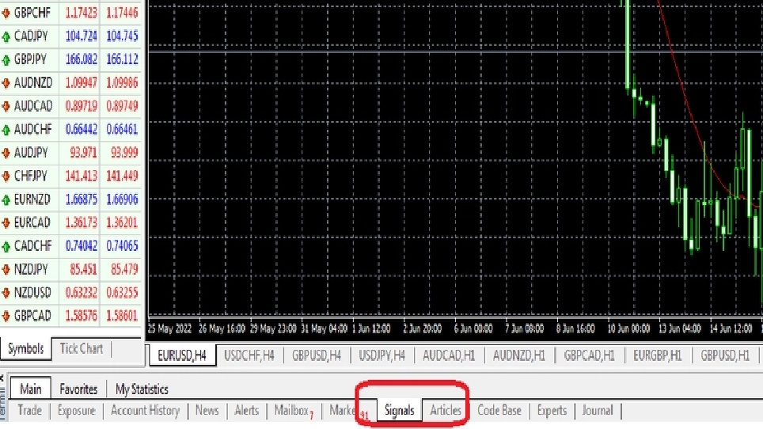Select the NZDUSD symbol row
Image resolution: width=763 pixels, height=429 pixels.
71,292
